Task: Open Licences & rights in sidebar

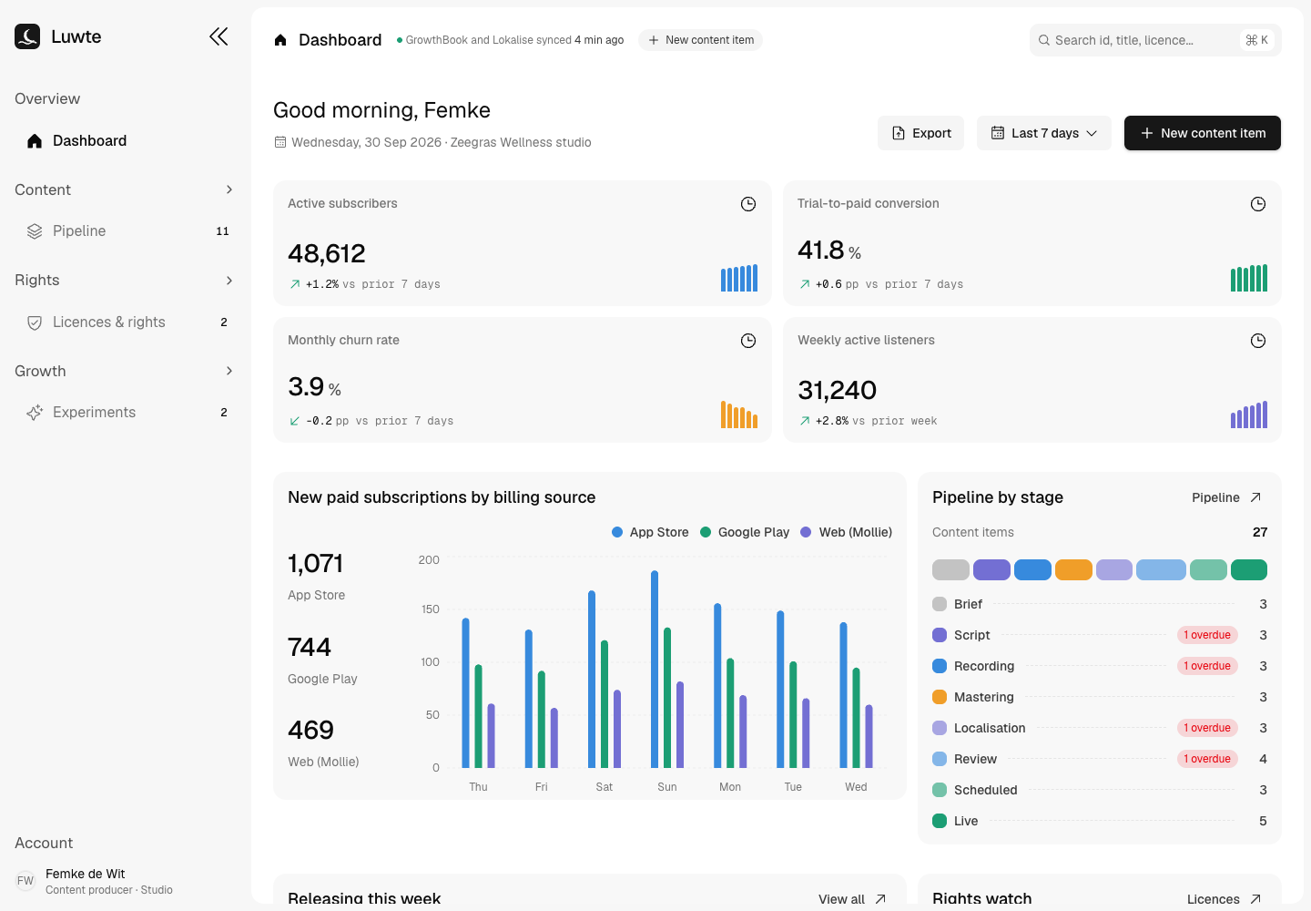Action: [126, 322]
